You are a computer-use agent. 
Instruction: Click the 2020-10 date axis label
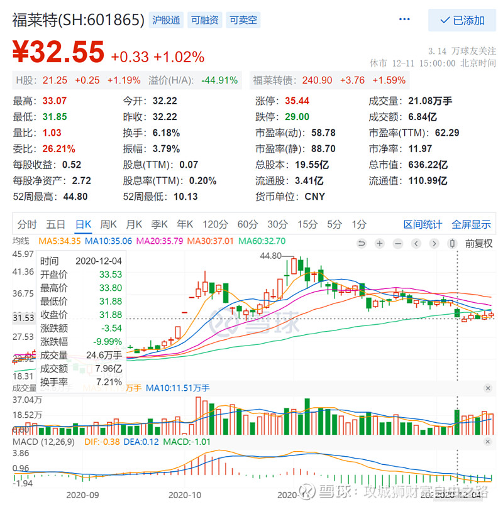[x=185, y=495]
